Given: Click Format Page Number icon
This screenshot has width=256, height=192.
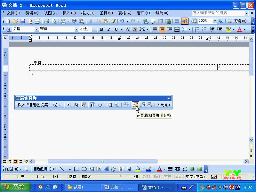Looking at the screenshot, I should click(x=84, y=105).
